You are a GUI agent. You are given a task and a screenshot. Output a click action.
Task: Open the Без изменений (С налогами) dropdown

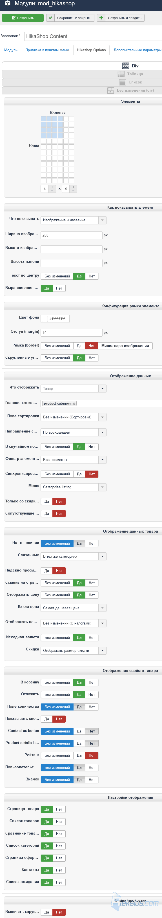point(73,623)
